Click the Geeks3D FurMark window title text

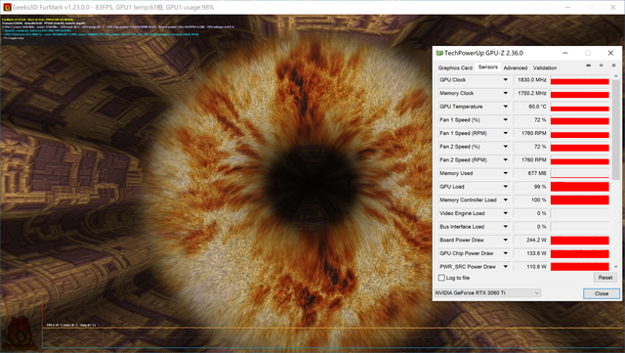113,7
